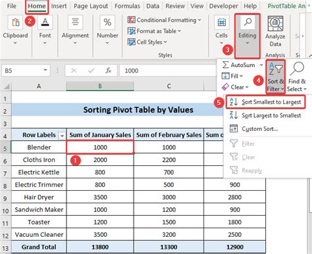Switch to the Formulas tab
Viewport: 312px width, 254px height.
tap(127, 6)
